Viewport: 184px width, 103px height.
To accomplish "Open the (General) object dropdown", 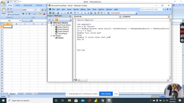I will [120, 17].
